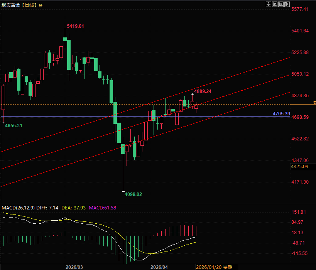
Task: Click the 5419.01 high price annotation
Action: [x=75, y=26]
